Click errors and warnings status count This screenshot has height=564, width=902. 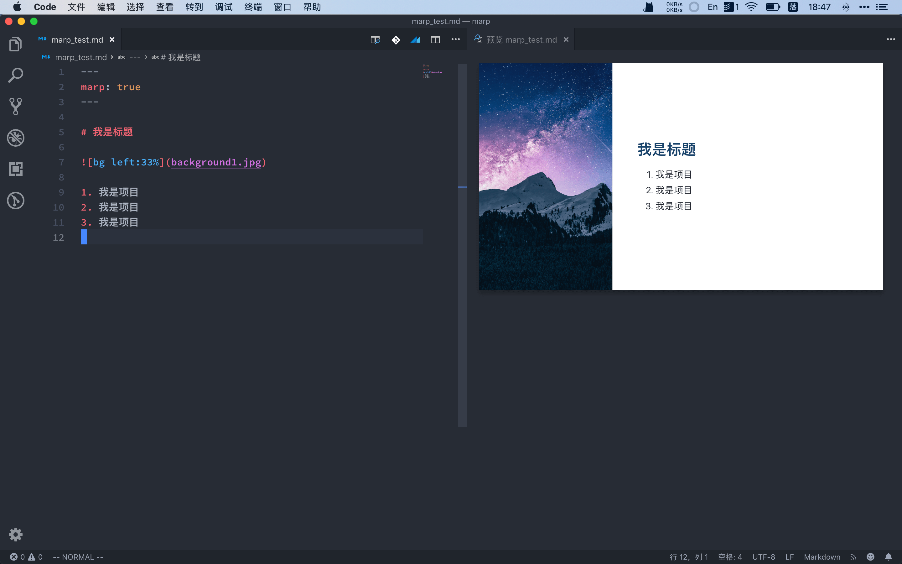(26, 557)
